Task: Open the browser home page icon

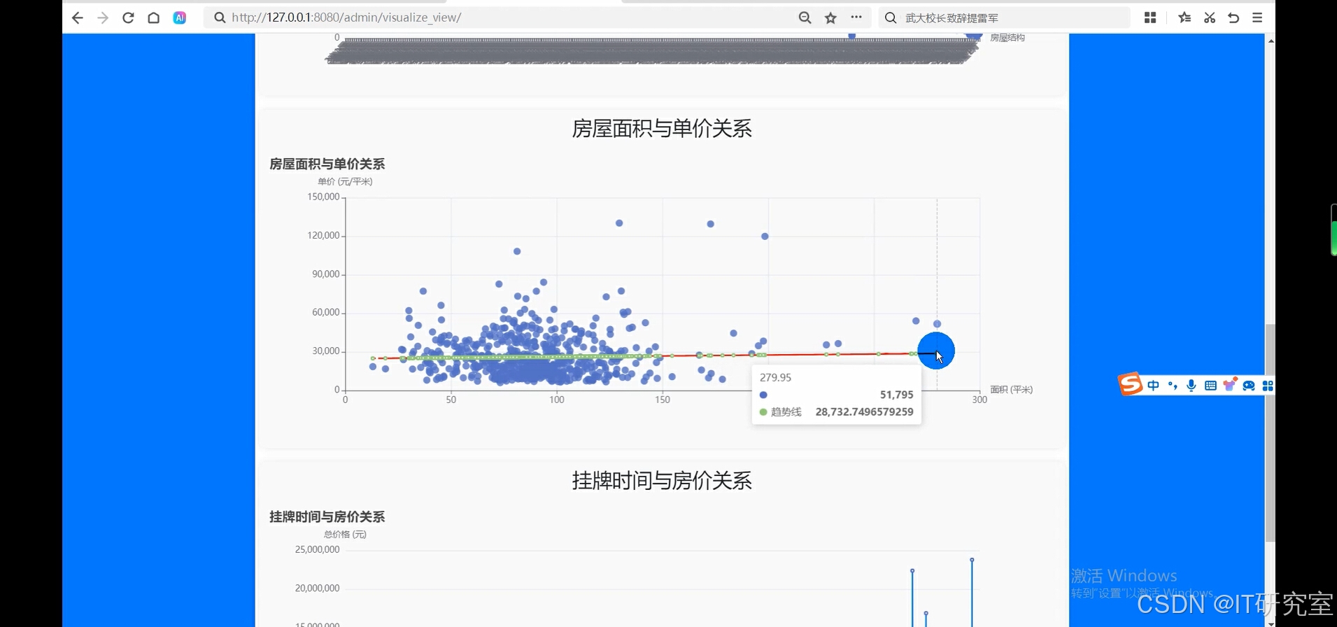Action: point(153,18)
